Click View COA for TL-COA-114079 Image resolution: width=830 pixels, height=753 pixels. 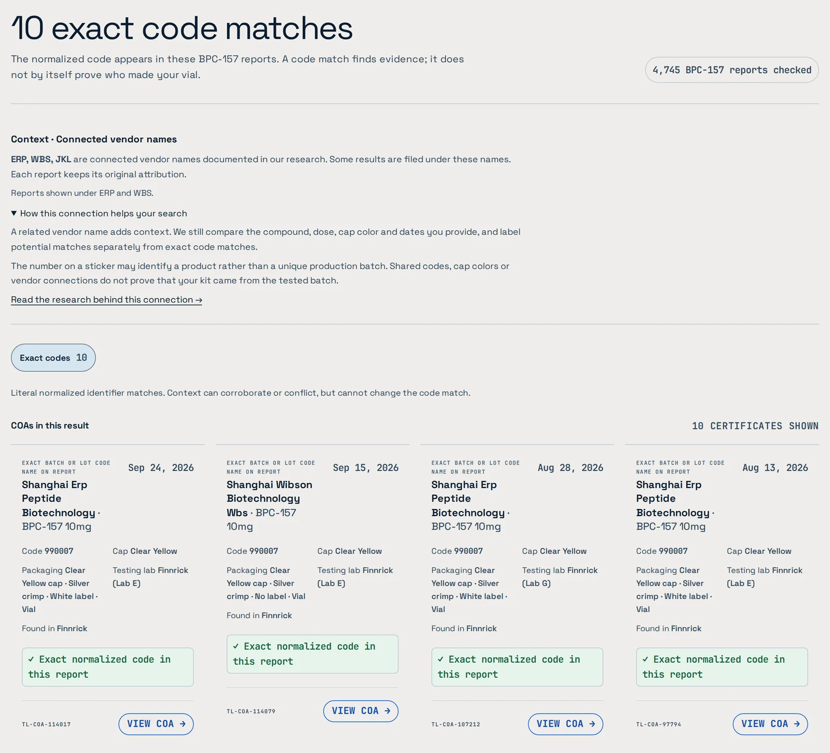click(x=361, y=711)
